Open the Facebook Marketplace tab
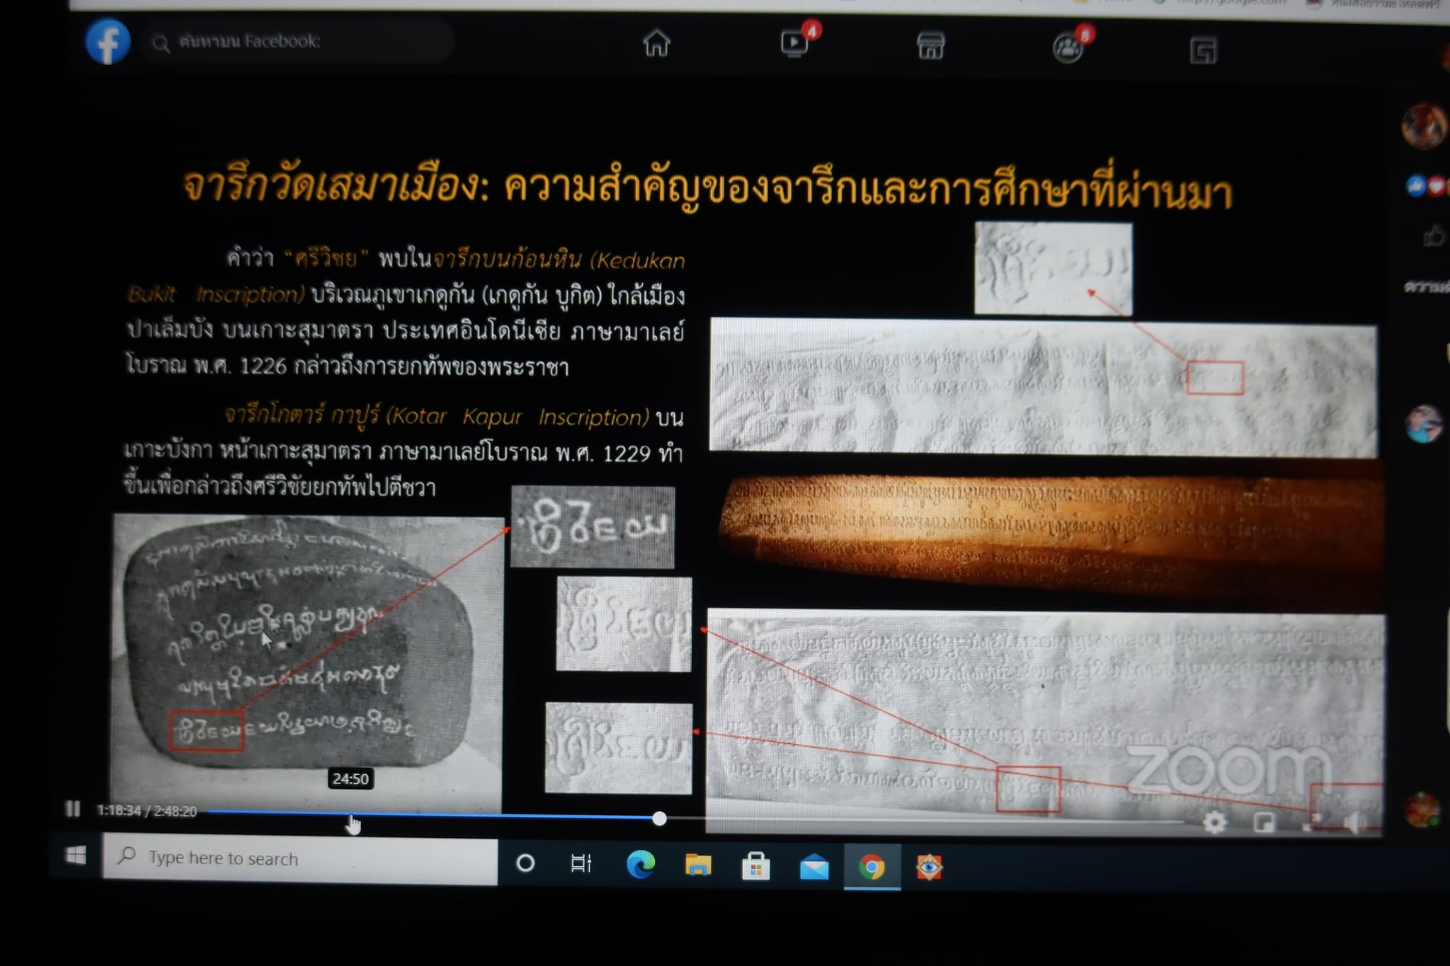 (x=930, y=46)
